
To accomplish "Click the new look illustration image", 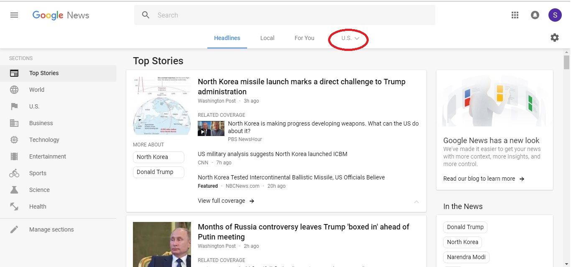I will coord(495,100).
